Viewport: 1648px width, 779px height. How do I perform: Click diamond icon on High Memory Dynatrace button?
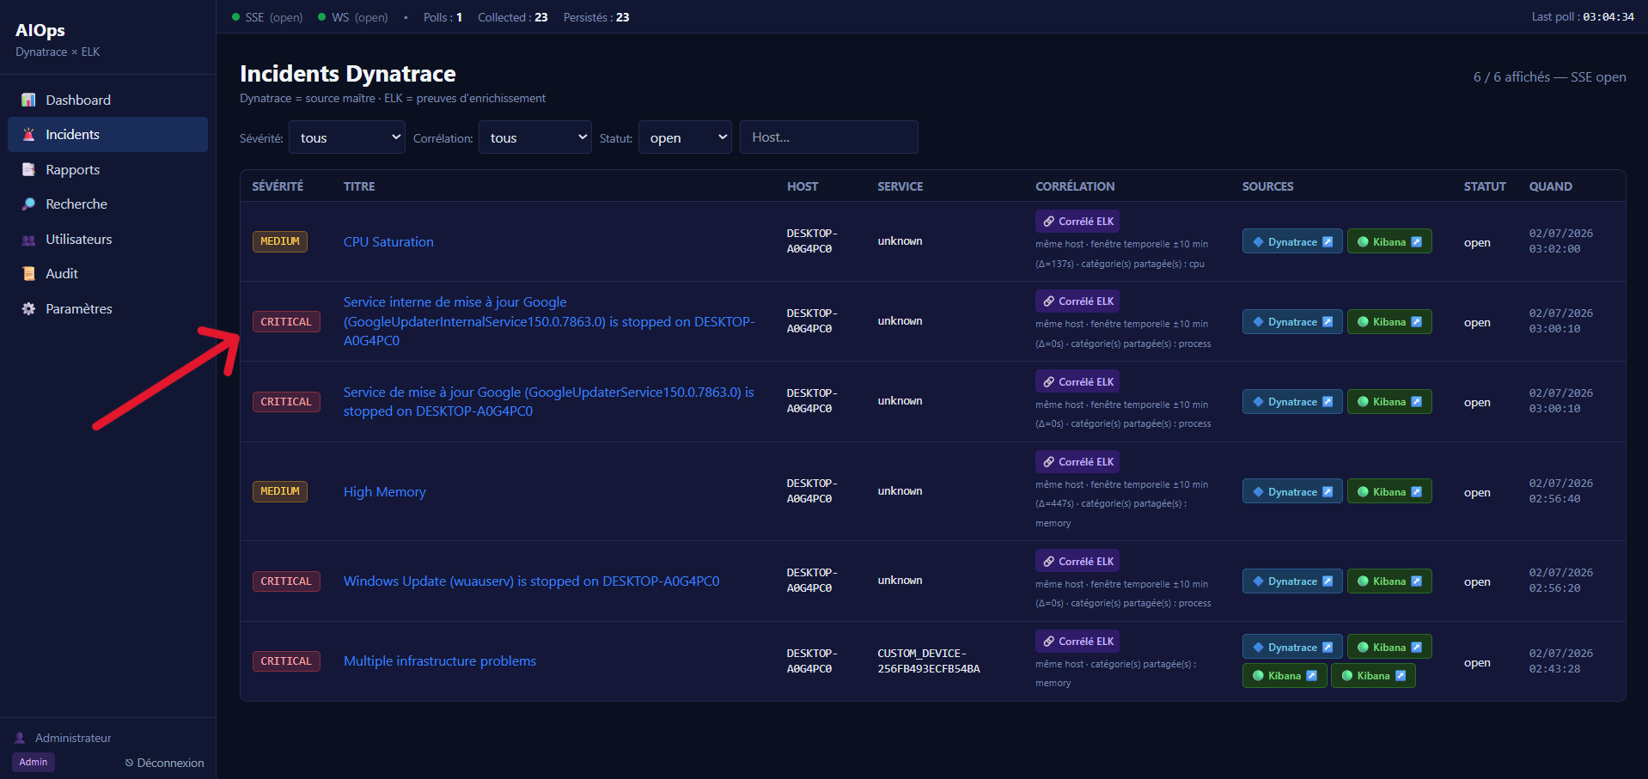pyautogui.click(x=1258, y=492)
